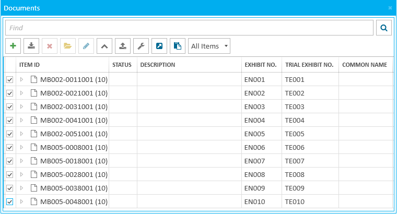Expand the MB005-0018001 item arrow

pos(22,161)
